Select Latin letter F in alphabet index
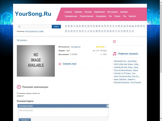The height and width of the screenshot is (121, 162). tap(77, 31)
